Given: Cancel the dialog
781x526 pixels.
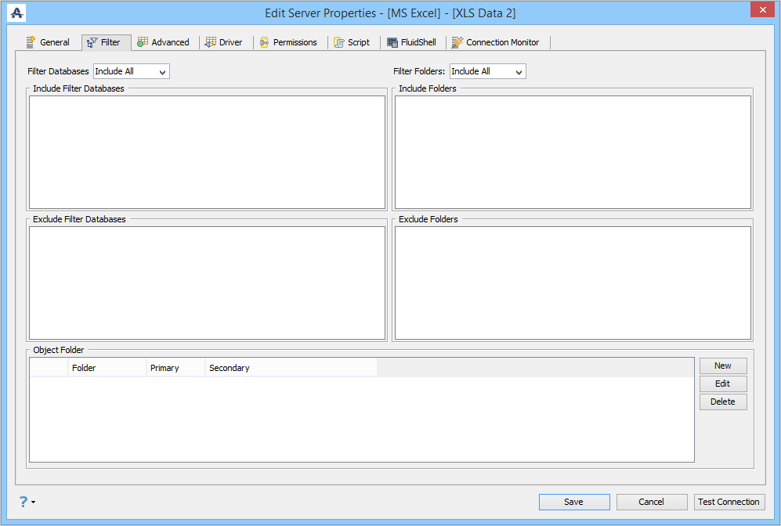Looking at the screenshot, I should (652, 502).
